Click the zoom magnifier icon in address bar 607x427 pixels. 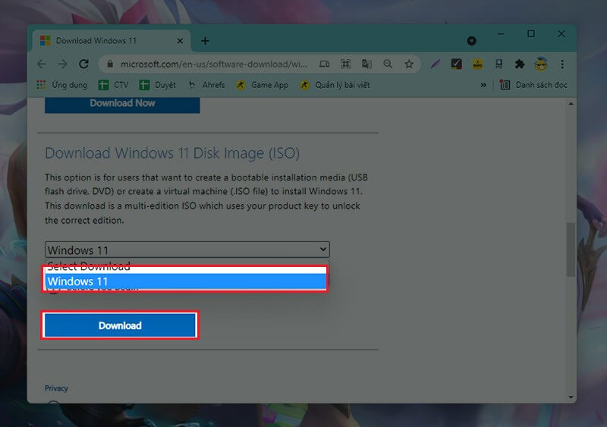click(388, 64)
